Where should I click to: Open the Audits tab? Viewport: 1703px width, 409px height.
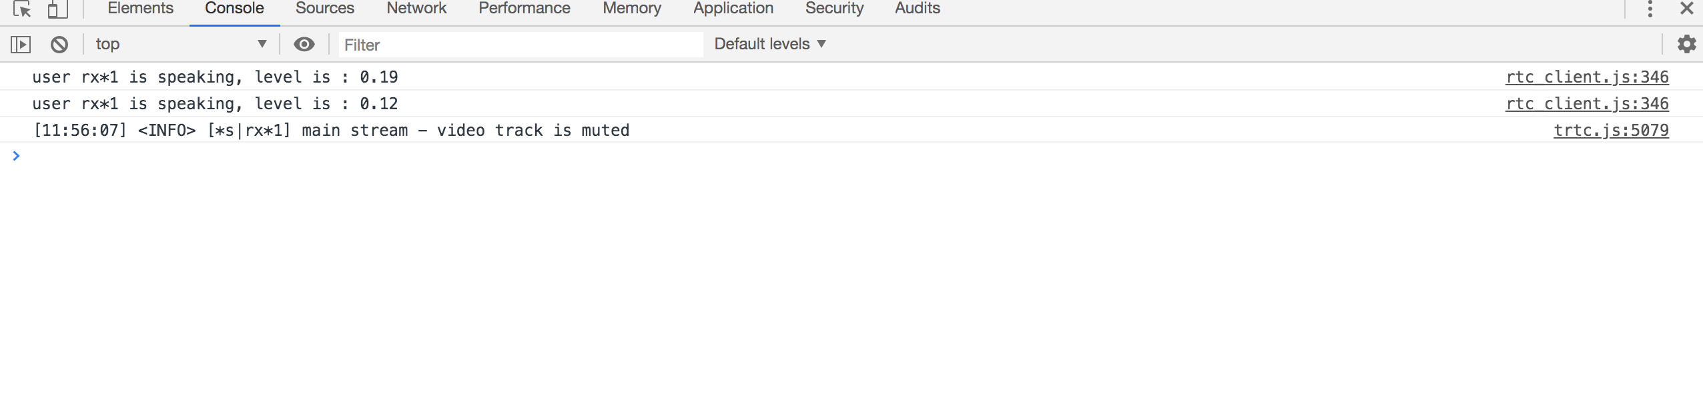point(918,9)
